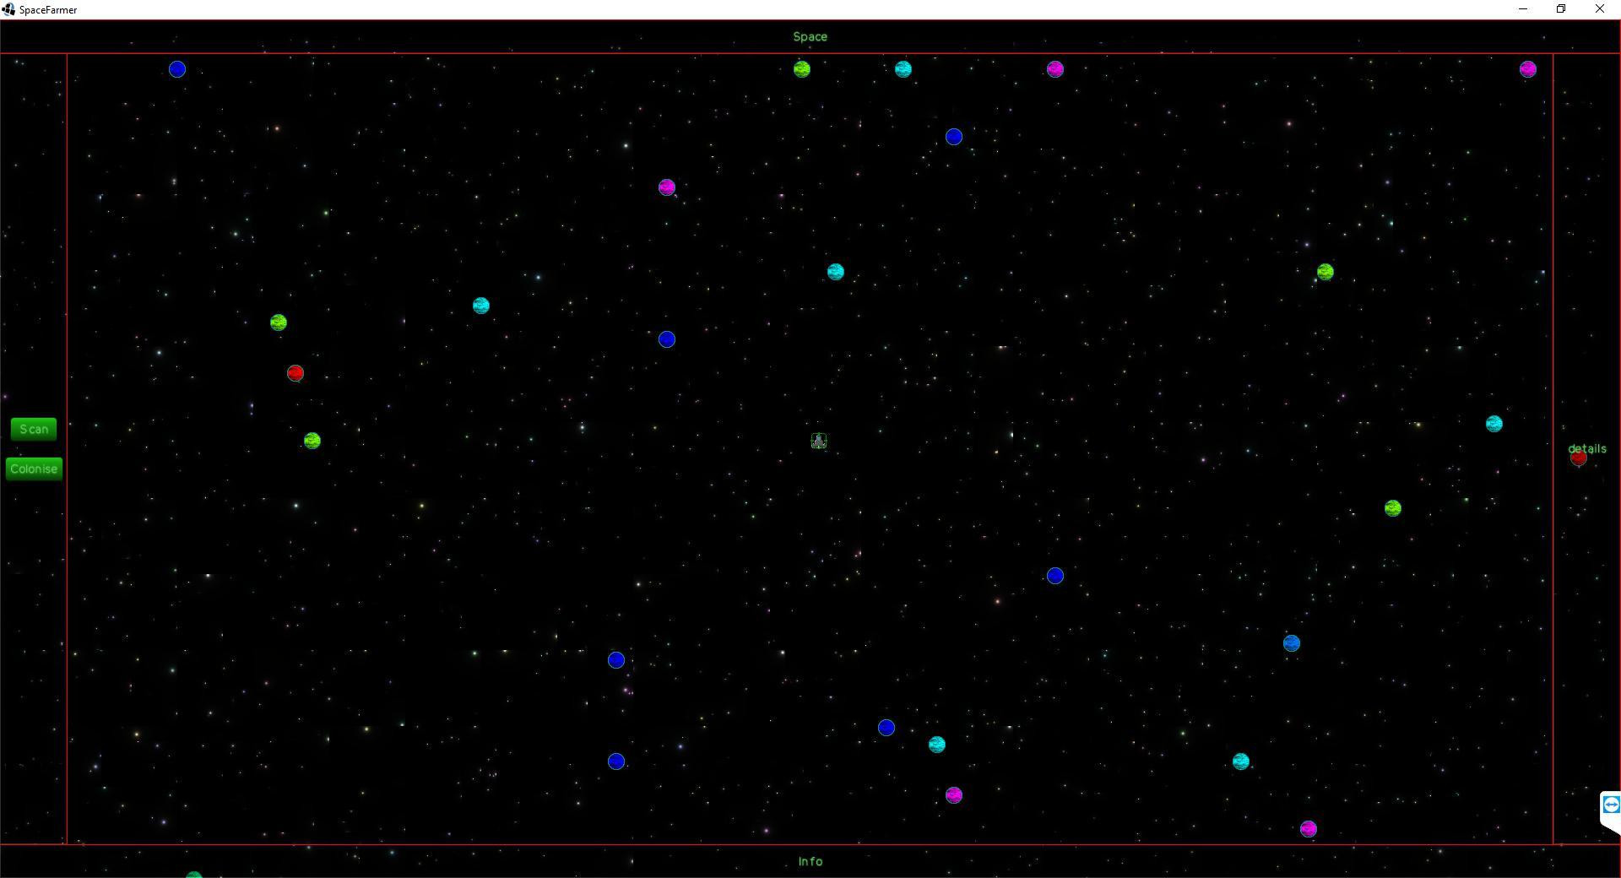
Task: Click the Space panel title
Action: tap(810, 37)
